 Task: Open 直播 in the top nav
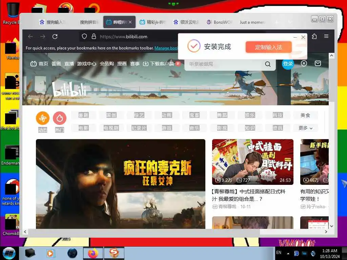(69, 64)
